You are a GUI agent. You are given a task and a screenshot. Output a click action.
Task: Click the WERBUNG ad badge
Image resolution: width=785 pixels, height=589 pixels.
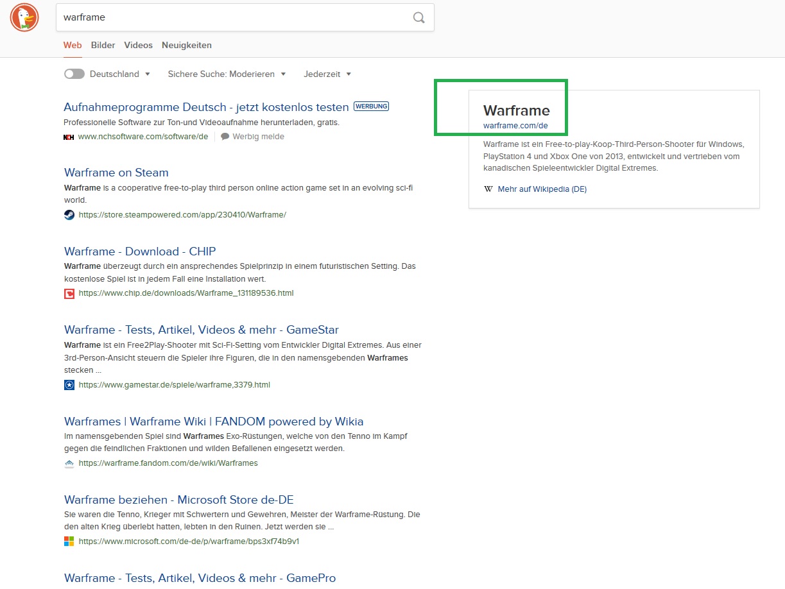pos(371,106)
